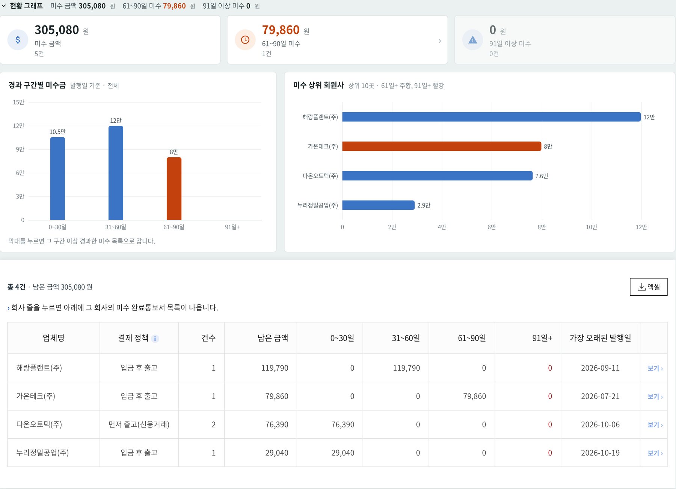
Task: Click the 305,080 미수 금액 value
Action: pos(57,30)
